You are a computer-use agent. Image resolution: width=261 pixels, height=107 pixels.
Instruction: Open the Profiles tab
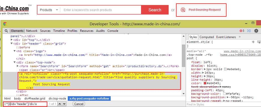[x=73, y=31]
